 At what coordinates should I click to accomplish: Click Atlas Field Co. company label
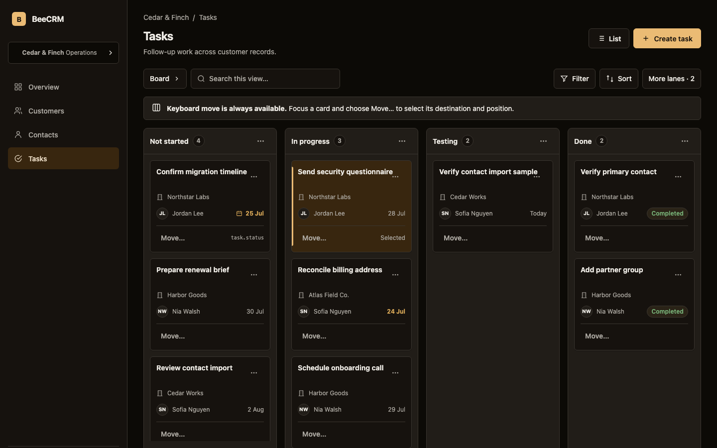coord(329,295)
